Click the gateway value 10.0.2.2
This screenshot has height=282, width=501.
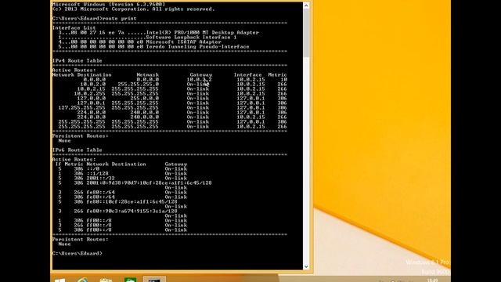[x=199, y=80]
